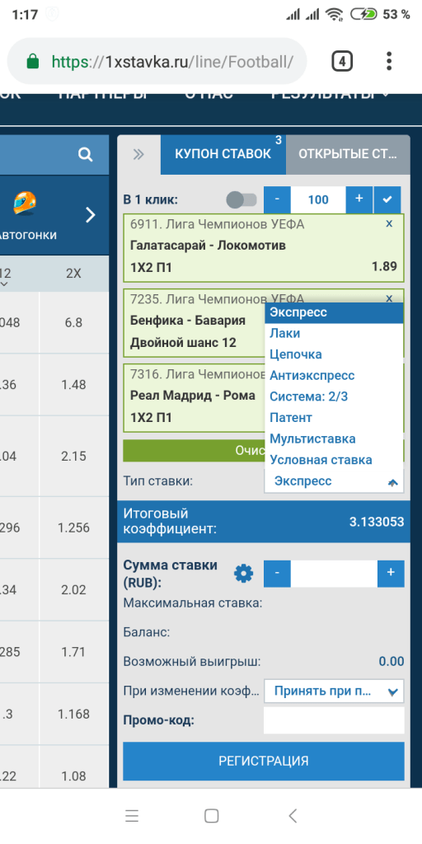
Task: Choose Патент bet type
Action: click(x=334, y=418)
